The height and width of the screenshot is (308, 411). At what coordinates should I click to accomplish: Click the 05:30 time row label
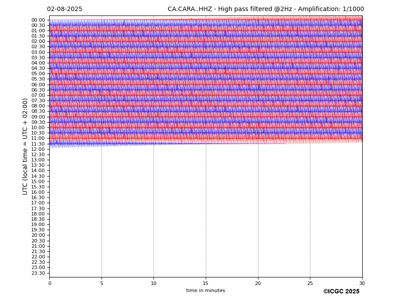point(38,79)
